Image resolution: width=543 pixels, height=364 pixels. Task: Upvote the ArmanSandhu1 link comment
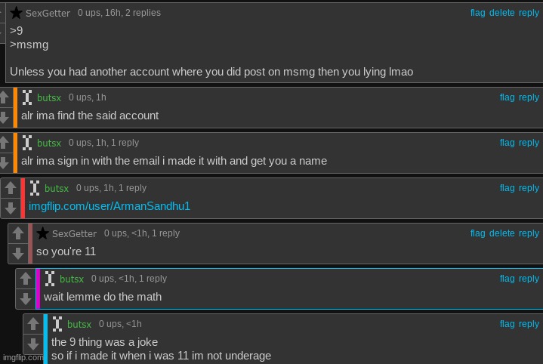[x=10, y=188]
